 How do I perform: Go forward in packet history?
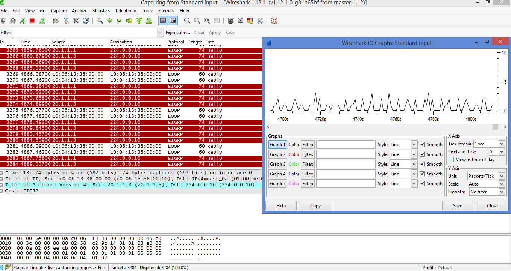[x=120, y=21]
